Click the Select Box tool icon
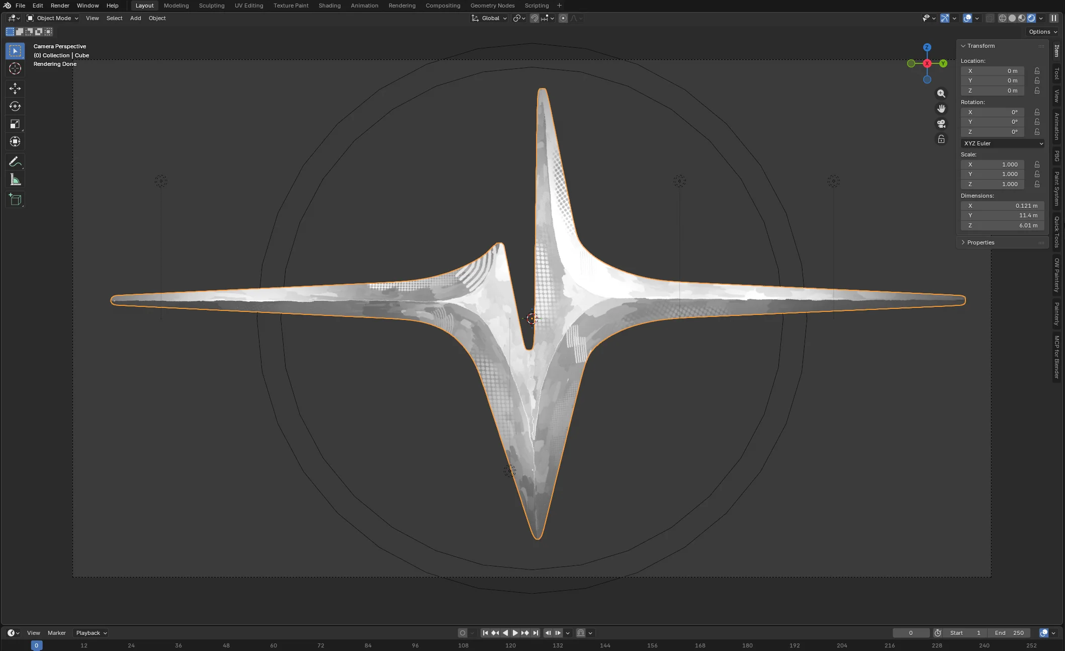This screenshot has height=651, width=1065. tap(15, 51)
